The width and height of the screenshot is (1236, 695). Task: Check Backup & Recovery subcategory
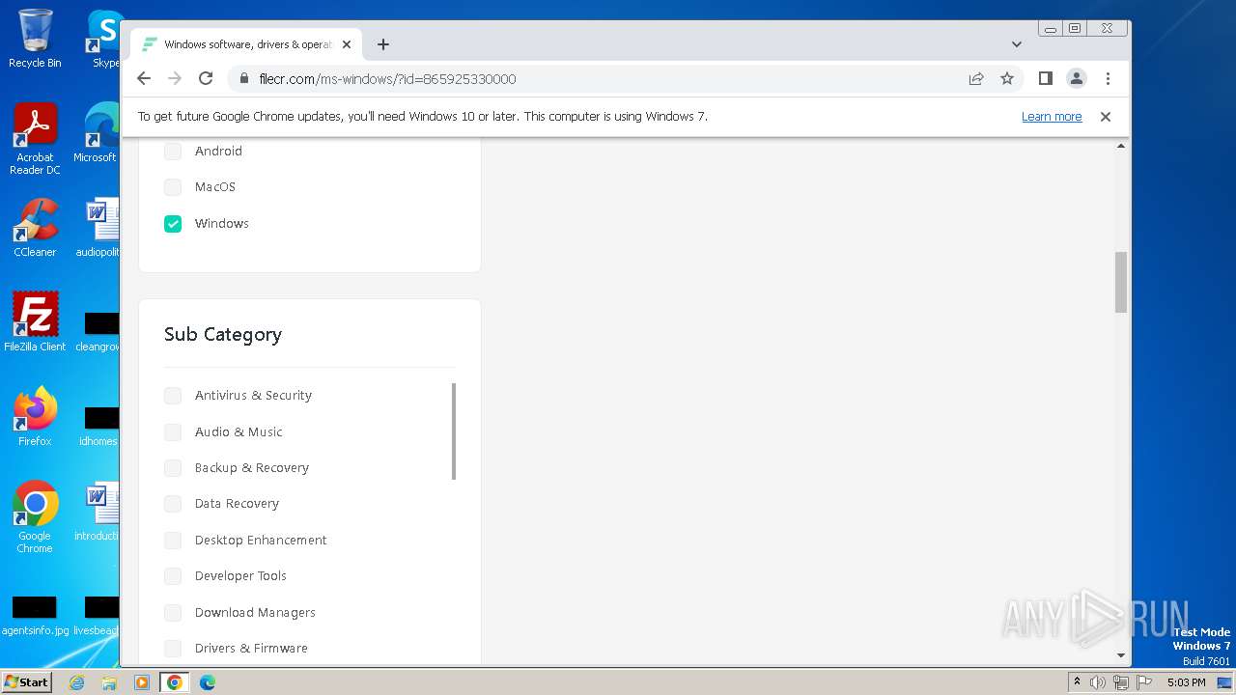[x=173, y=468]
